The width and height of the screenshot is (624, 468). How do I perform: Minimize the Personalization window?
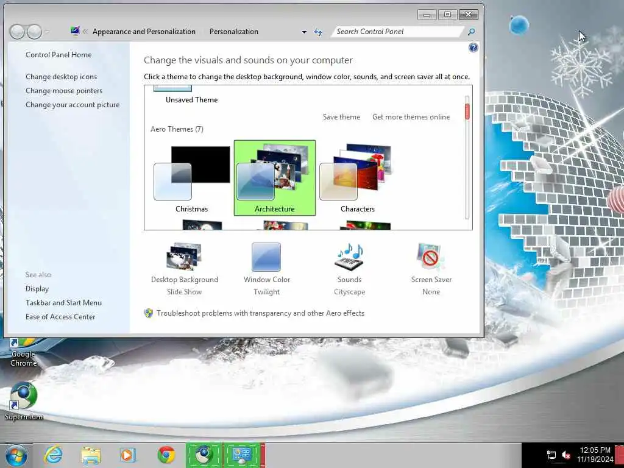point(427,15)
